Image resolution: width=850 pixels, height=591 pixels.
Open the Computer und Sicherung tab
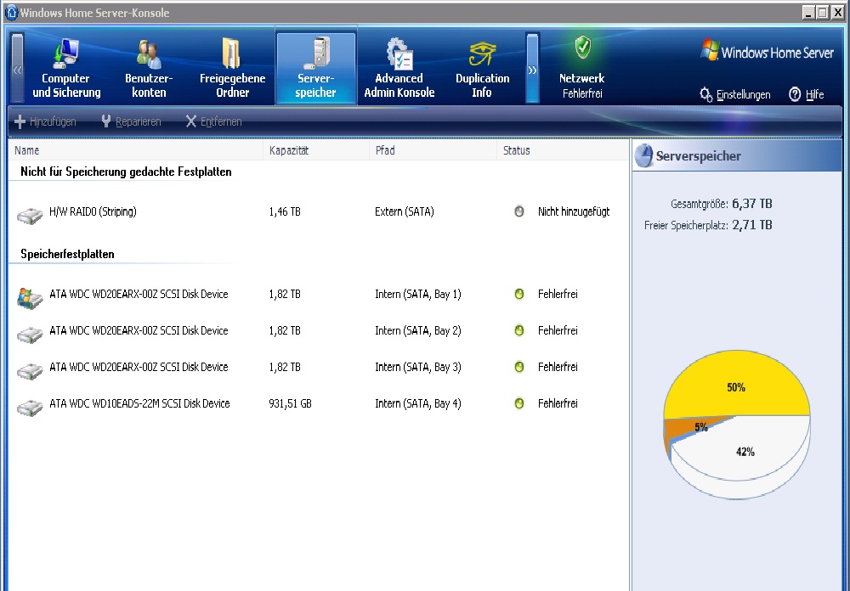66,69
